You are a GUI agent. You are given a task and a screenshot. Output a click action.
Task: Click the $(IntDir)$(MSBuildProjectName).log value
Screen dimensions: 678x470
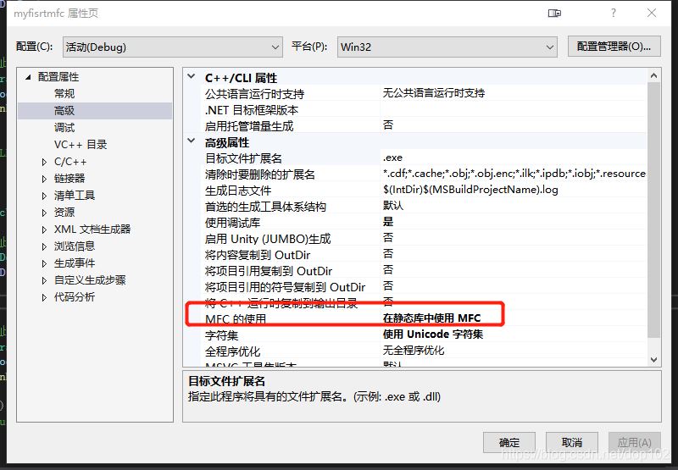pyautogui.click(x=470, y=190)
